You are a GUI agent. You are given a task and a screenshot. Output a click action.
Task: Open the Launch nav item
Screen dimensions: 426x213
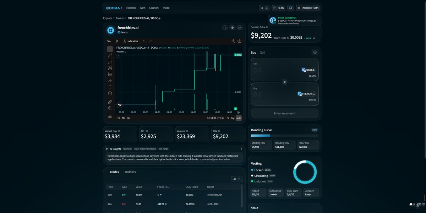tap(154, 8)
